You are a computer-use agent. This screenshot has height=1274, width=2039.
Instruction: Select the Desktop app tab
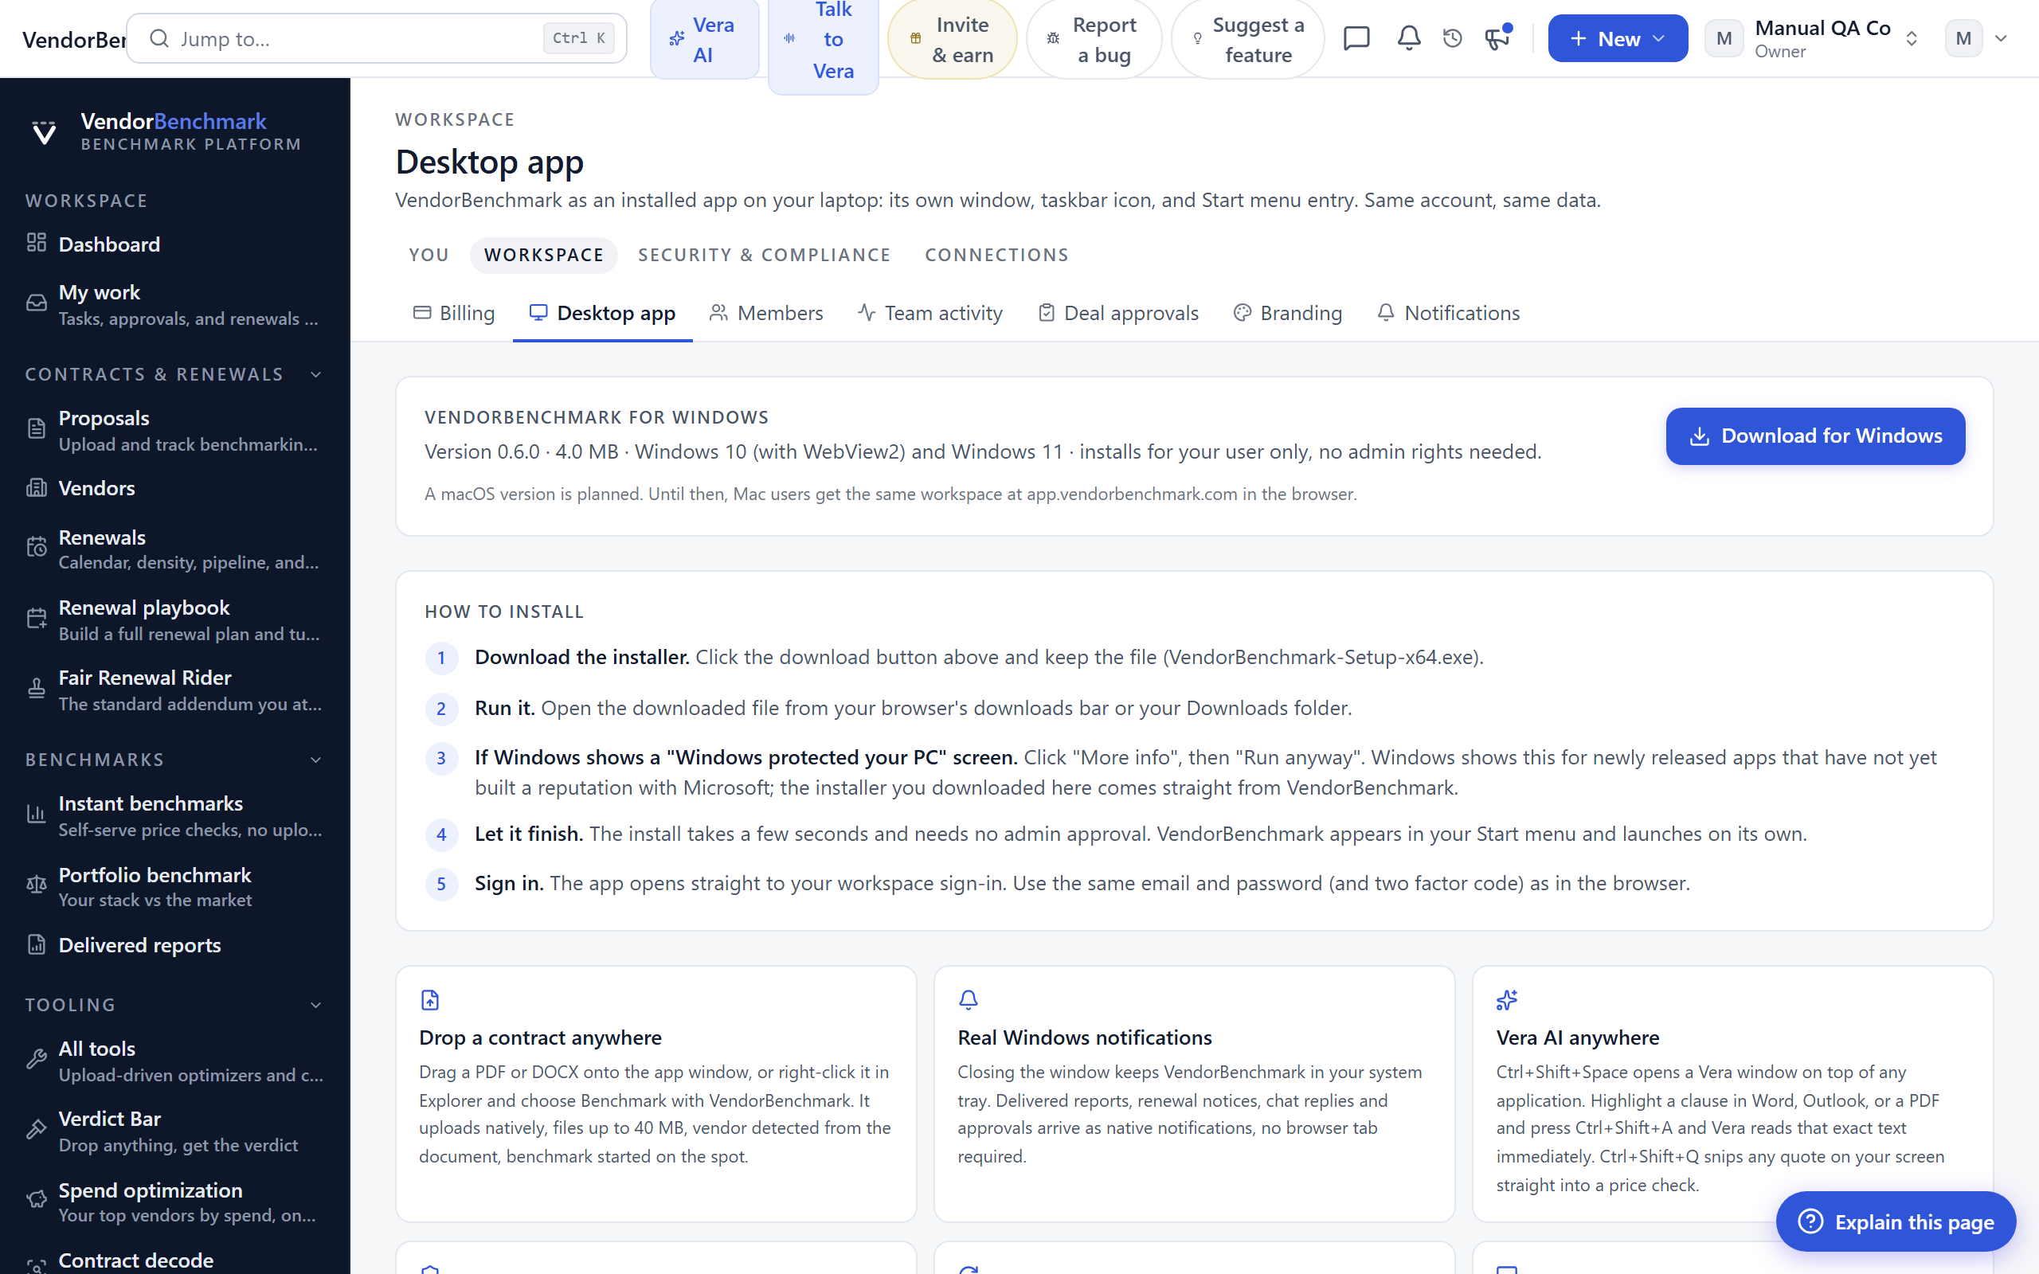(602, 314)
